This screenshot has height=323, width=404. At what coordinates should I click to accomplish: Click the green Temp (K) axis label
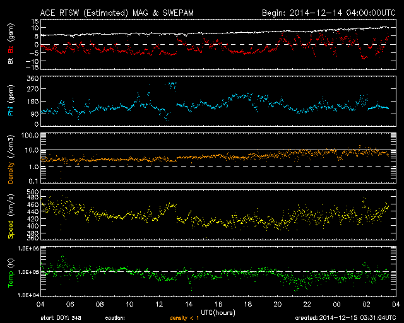pyautogui.click(x=10, y=272)
